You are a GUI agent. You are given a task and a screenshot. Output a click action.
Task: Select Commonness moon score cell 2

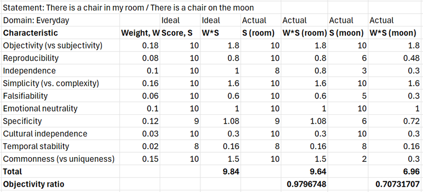pos(348,159)
